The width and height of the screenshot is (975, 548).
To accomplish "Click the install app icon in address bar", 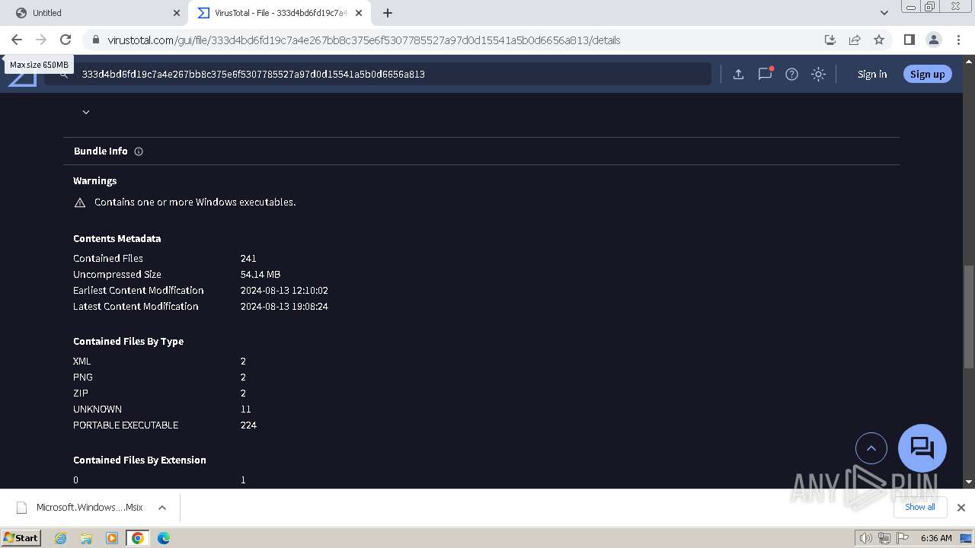I will pos(830,40).
